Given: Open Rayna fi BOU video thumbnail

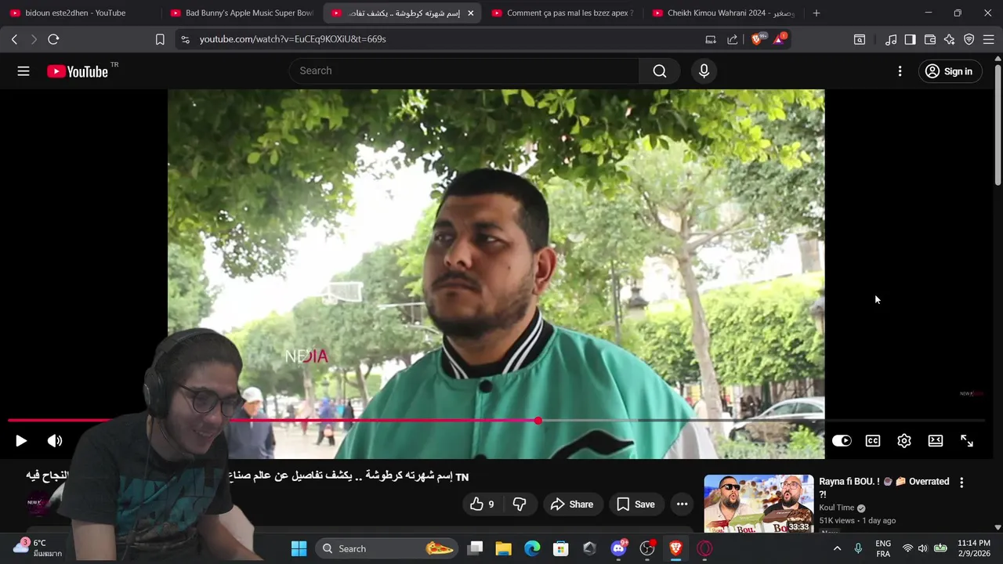Looking at the screenshot, I should click(x=759, y=504).
